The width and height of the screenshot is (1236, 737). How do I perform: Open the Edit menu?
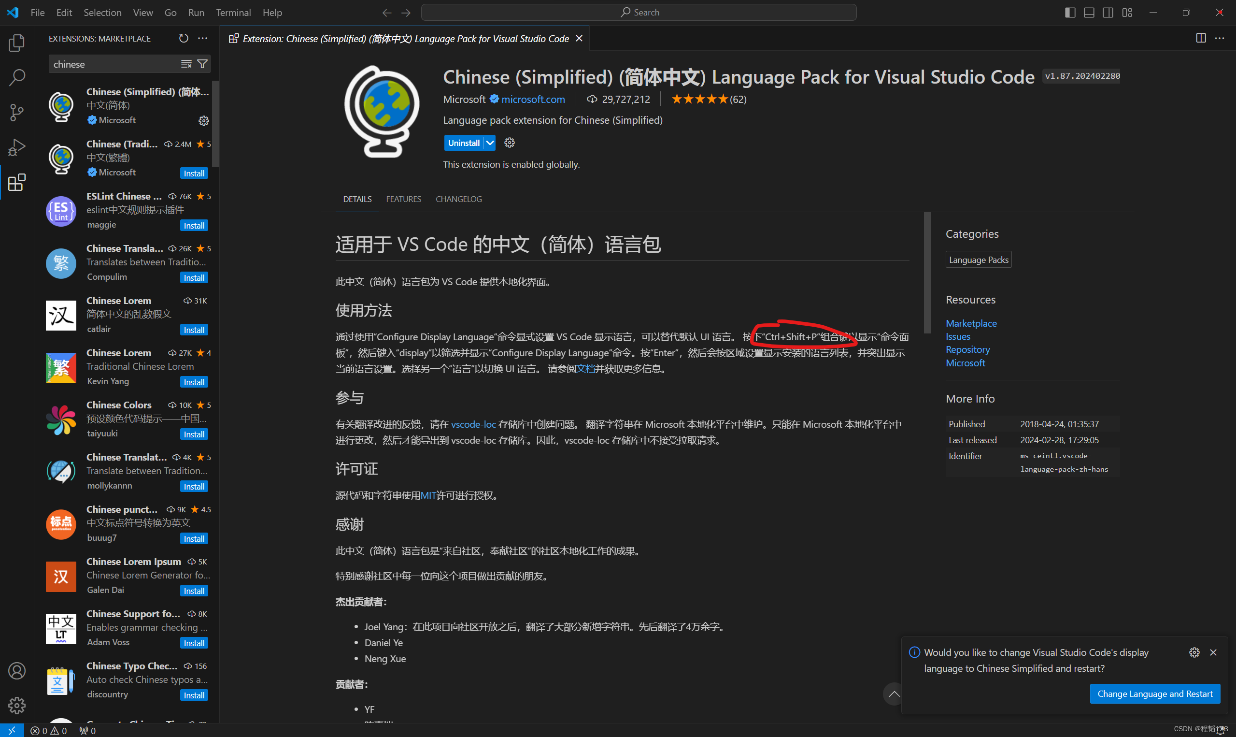pyautogui.click(x=64, y=13)
